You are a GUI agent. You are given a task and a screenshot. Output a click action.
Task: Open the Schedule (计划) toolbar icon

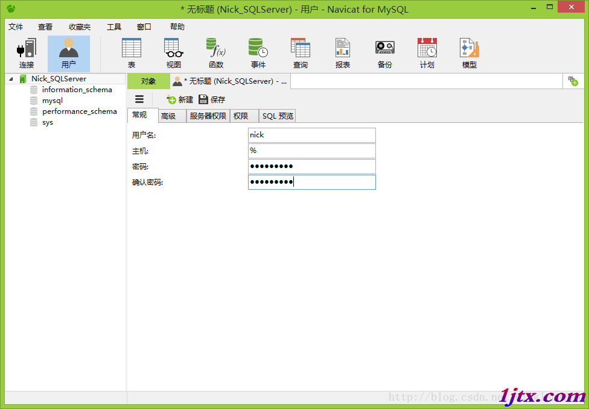[427, 54]
